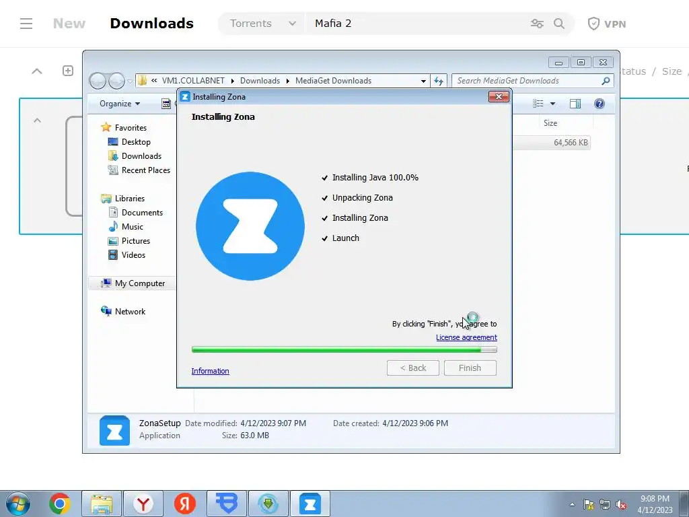
Task: Select Favorites in the navigation pane
Action: coord(131,128)
